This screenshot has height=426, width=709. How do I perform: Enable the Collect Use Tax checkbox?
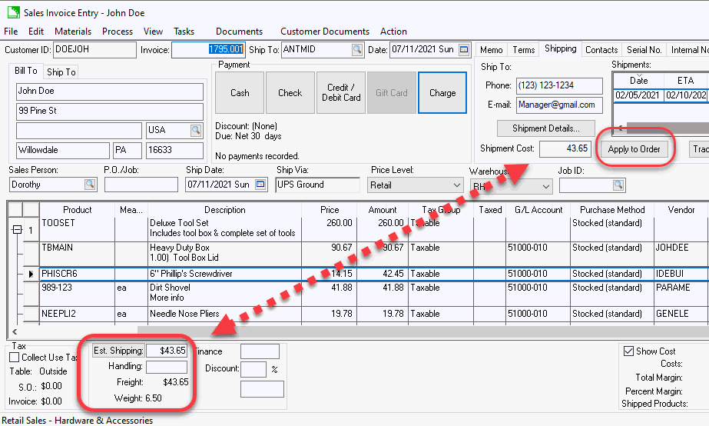click(15, 358)
